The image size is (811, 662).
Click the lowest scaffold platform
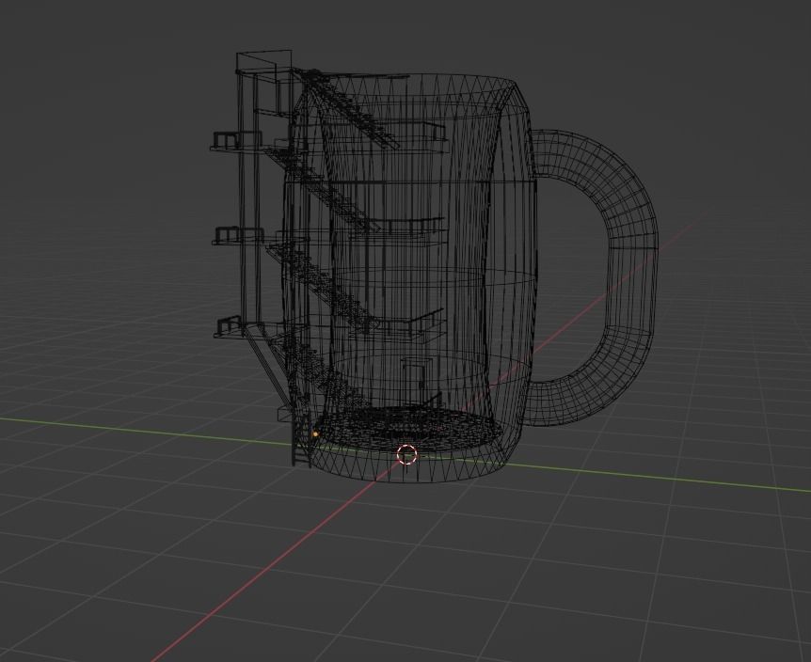[226, 329]
